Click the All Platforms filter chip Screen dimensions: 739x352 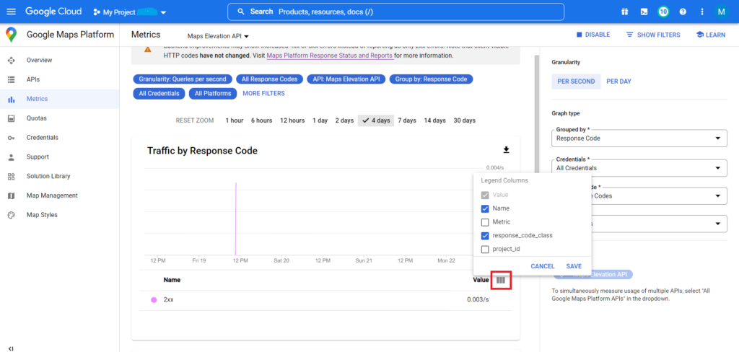pyautogui.click(x=213, y=94)
